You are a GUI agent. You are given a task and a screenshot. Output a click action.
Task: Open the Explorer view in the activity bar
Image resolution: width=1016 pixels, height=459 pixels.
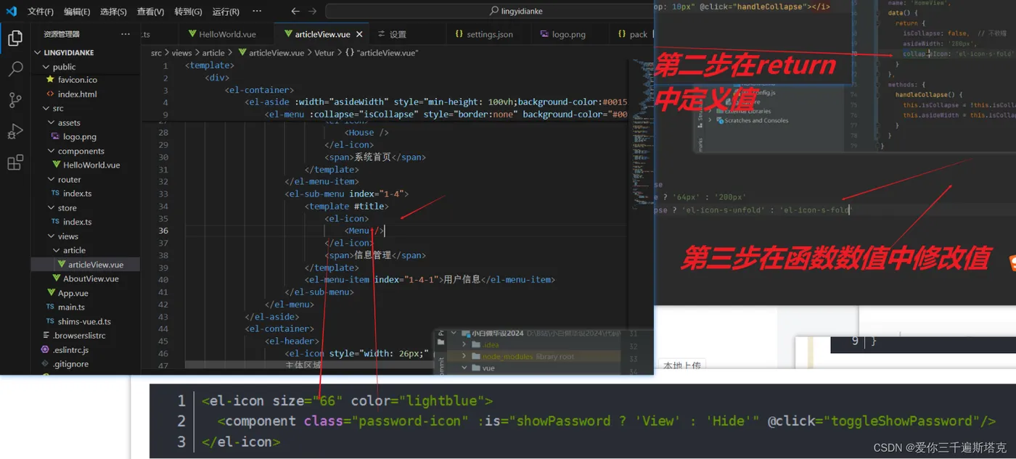click(x=15, y=38)
